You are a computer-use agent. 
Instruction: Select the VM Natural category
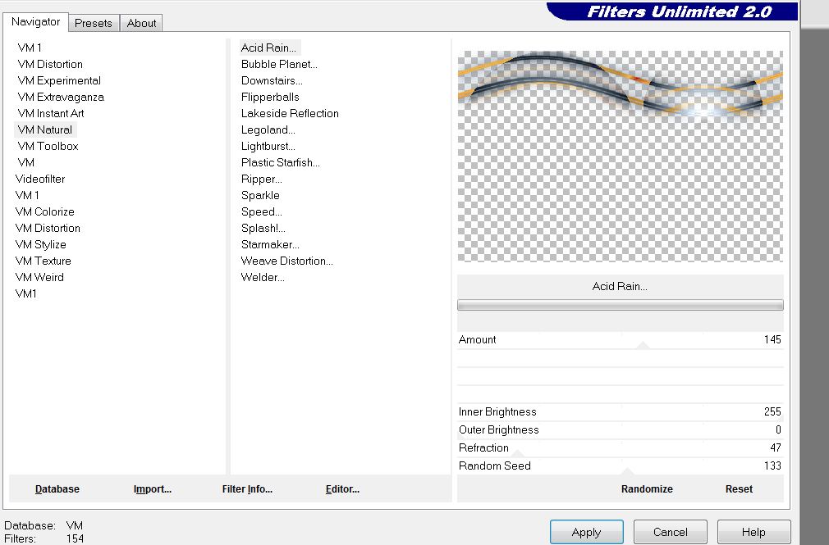click(45, 129)
